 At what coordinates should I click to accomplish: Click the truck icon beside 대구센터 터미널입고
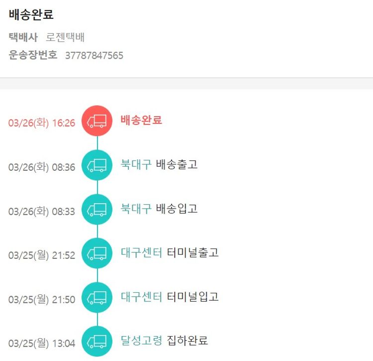point(97,298)
